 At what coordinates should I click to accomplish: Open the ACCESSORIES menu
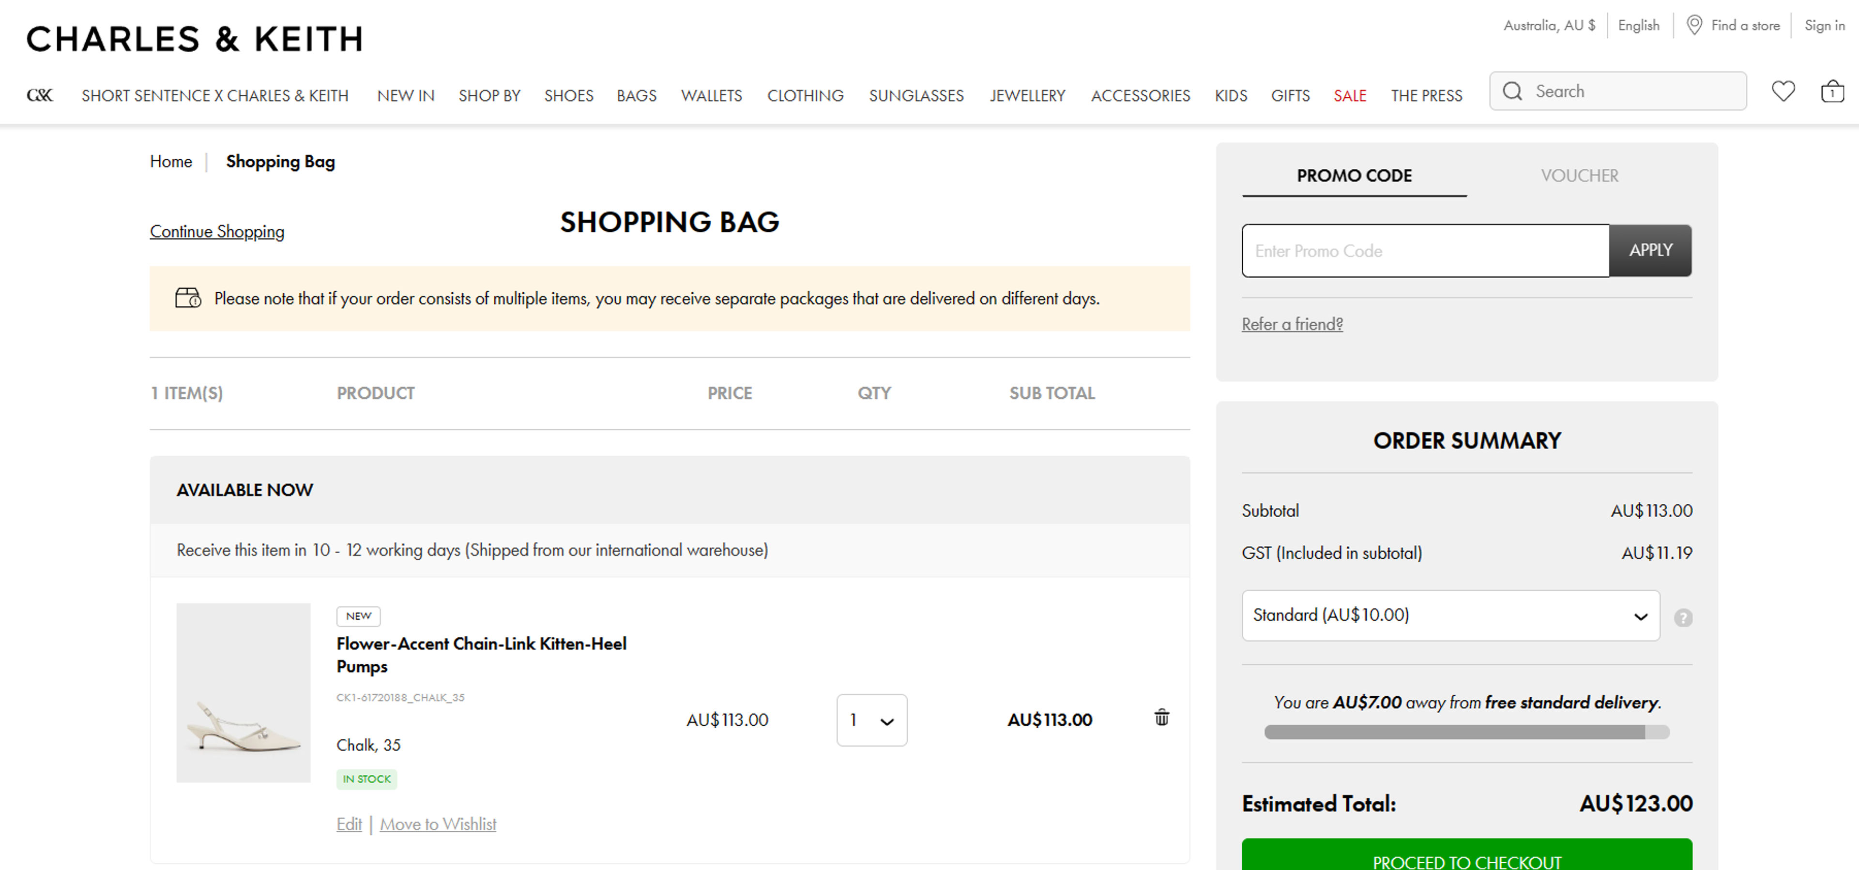point(1140,95)
